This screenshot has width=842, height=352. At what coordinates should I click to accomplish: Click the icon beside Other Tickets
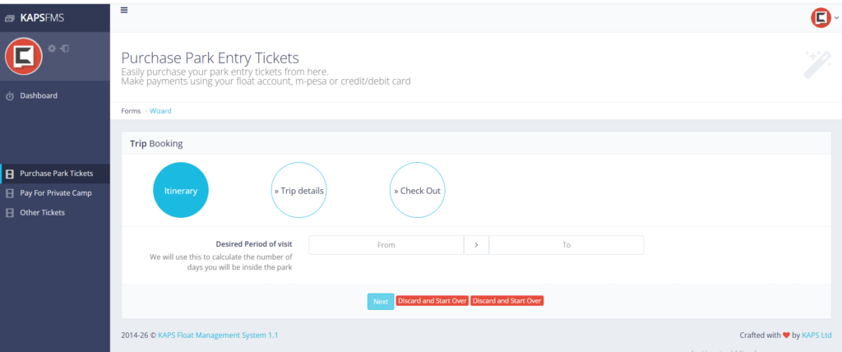[x=10, y=213]
